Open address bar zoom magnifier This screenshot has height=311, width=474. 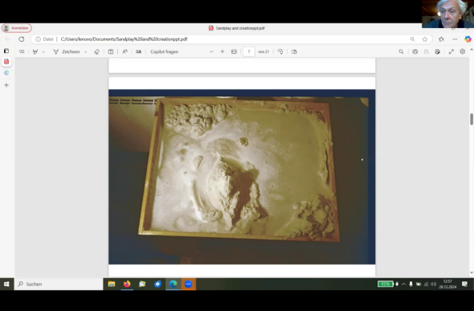(x=412, y=39)
